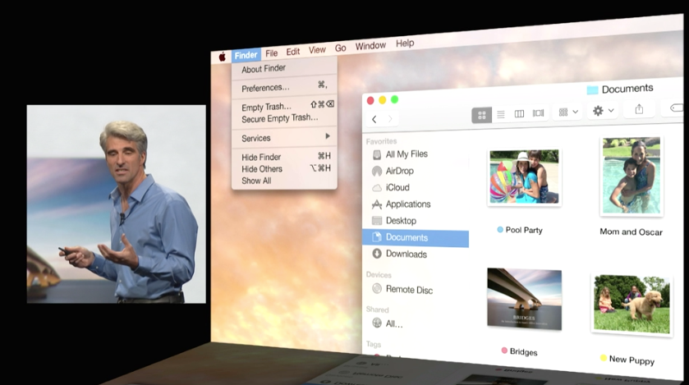Switch to icon view in Finder toolbar
The width and height of the screenshot is (689, 385).
482,114
